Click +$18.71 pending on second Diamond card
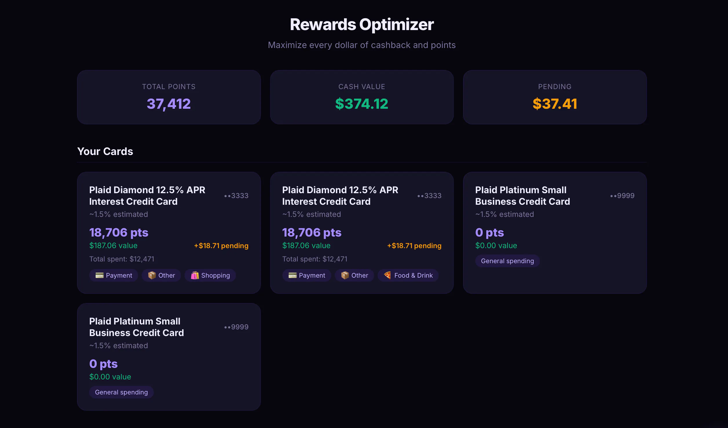This screenshot has width=728, height=428. tap(414, 246)
